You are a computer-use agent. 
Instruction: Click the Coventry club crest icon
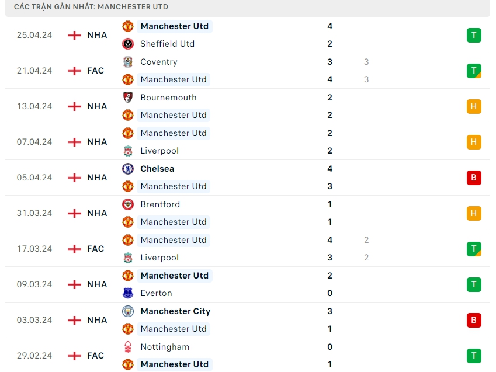(x=128, y=62)
